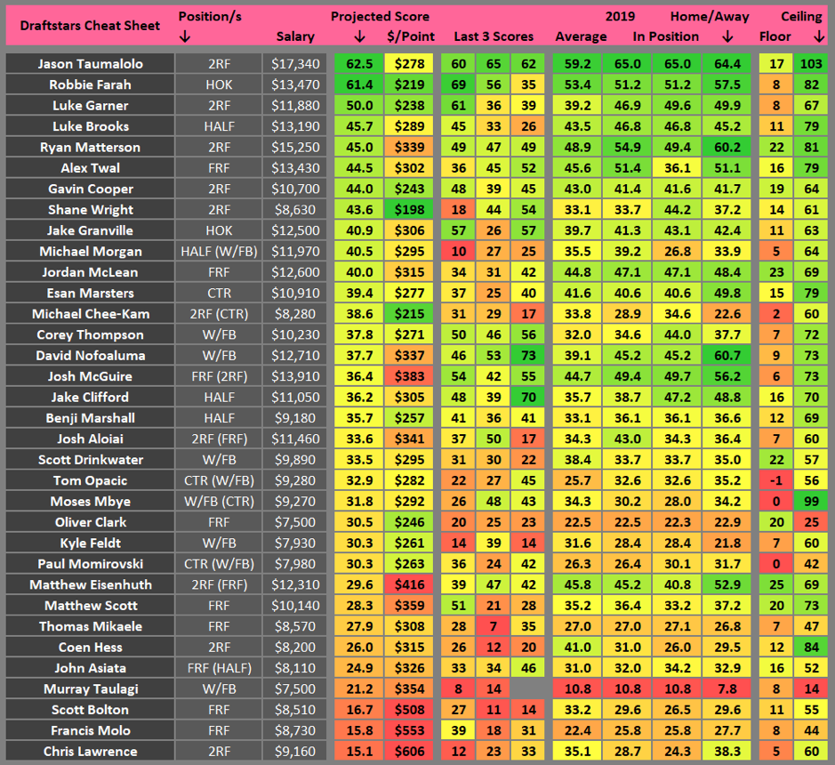The image size is (835, 765).
Task: Click the 7.8 Home/Away cell for Taulagi
Action: pos(727,688)
